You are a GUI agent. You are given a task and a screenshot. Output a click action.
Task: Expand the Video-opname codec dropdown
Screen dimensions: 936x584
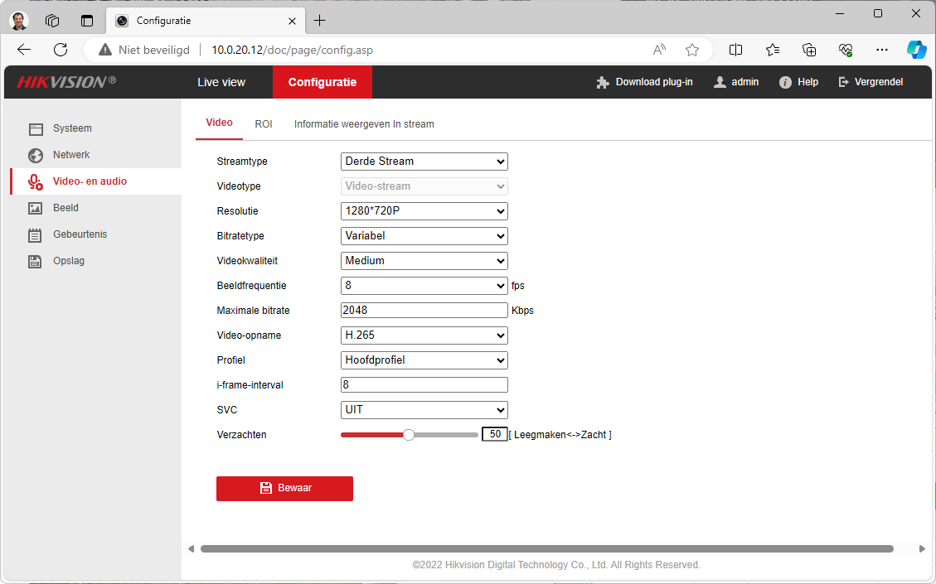(424, 335)
